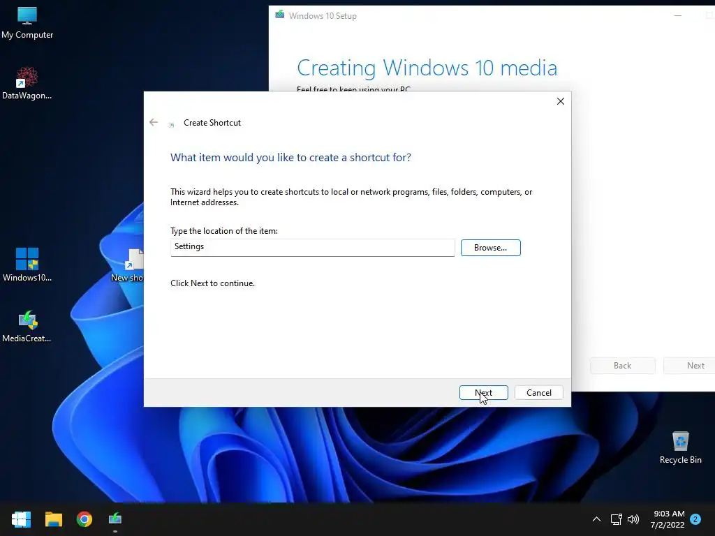This screenshot has height=536, width=715.
Task: Click "Click Next to continue." text
Action: (x=212, y=283)
